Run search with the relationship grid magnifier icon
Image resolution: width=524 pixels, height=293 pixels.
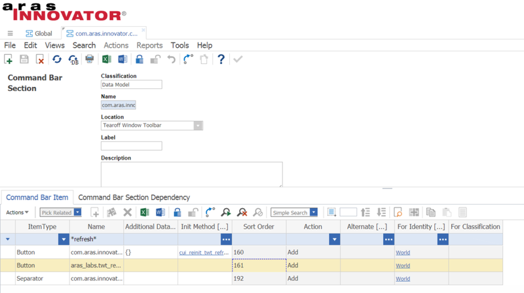[x=225, y=213]
